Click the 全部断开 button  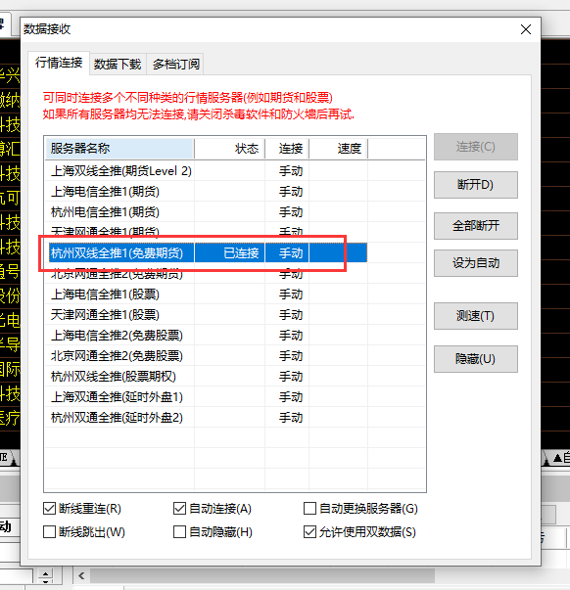[475, 226]
